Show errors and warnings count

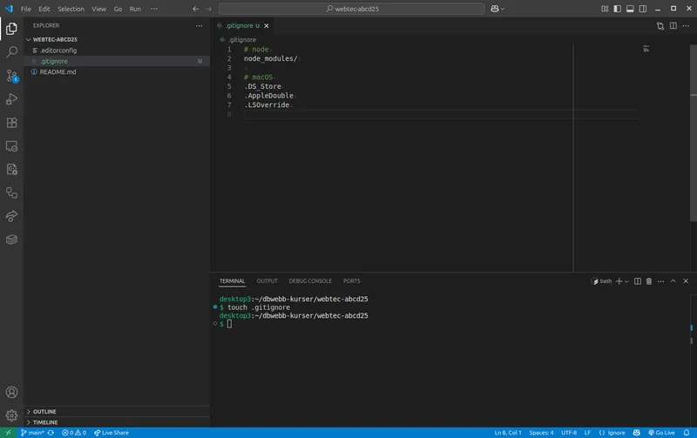(74, 433)
